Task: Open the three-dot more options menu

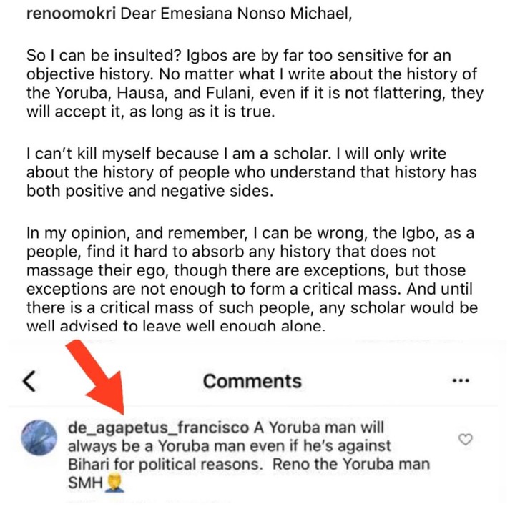Action: click(461, 381)
